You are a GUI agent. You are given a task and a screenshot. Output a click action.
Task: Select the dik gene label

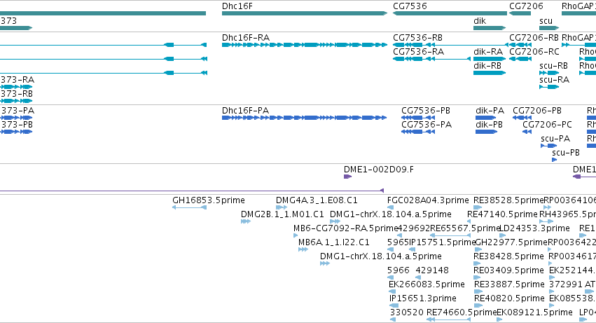pyautogui.click(x=480, y=20)
